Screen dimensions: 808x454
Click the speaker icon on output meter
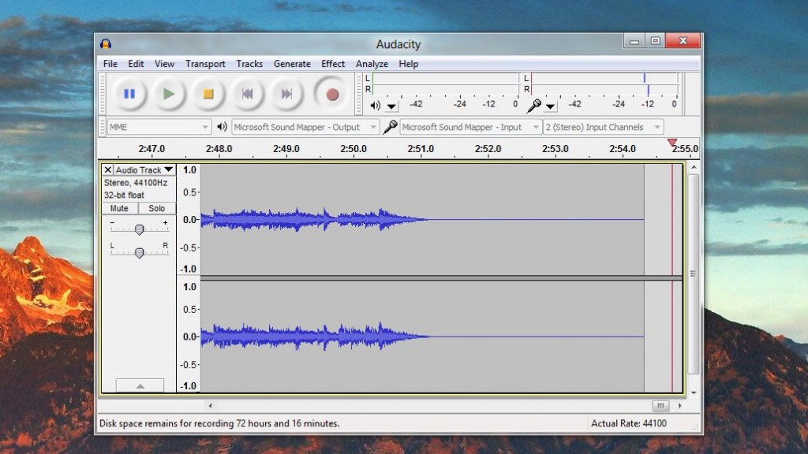pos(375,106)
